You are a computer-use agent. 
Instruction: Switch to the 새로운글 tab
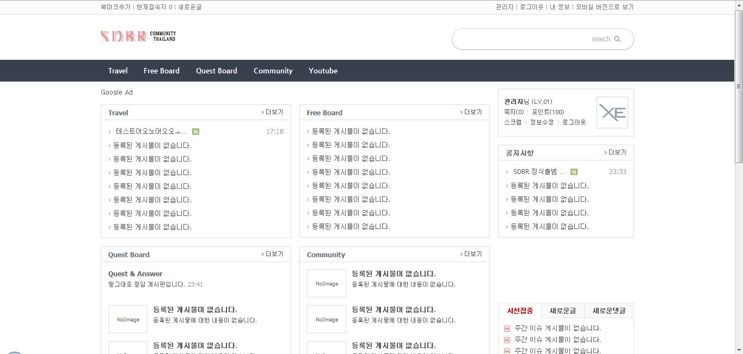click(563, 310)
